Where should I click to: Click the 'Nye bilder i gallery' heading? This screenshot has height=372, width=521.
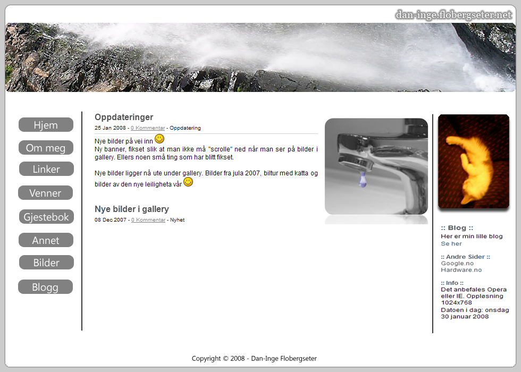click(x=132, y=209)
